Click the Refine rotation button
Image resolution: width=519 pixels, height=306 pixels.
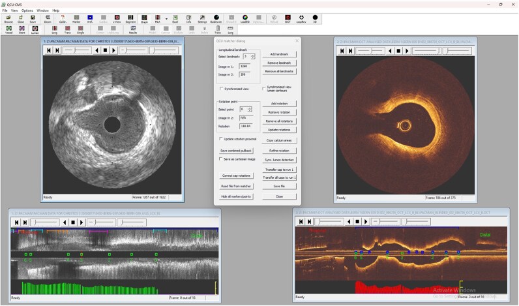[279, 151]
